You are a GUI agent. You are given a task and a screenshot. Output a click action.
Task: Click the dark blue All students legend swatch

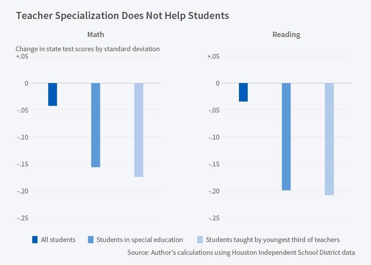pyautogui.click(x=35, y=240)
